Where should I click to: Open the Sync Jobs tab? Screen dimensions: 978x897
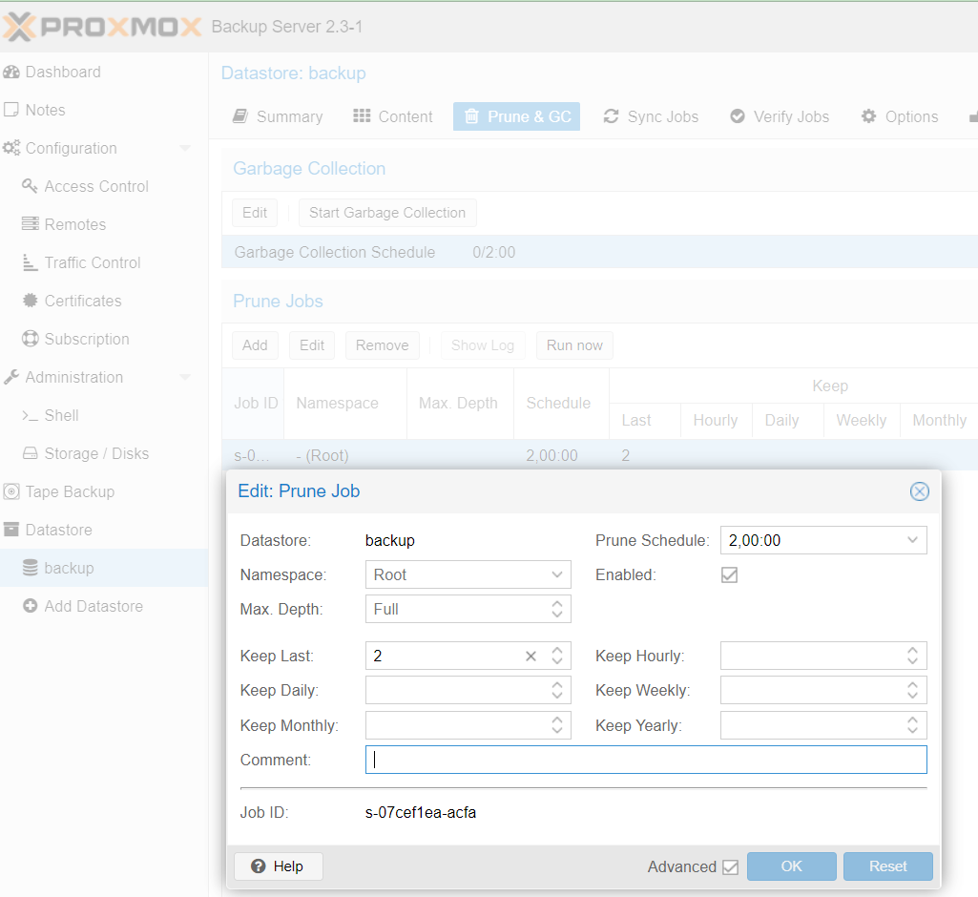coord(651,116)
